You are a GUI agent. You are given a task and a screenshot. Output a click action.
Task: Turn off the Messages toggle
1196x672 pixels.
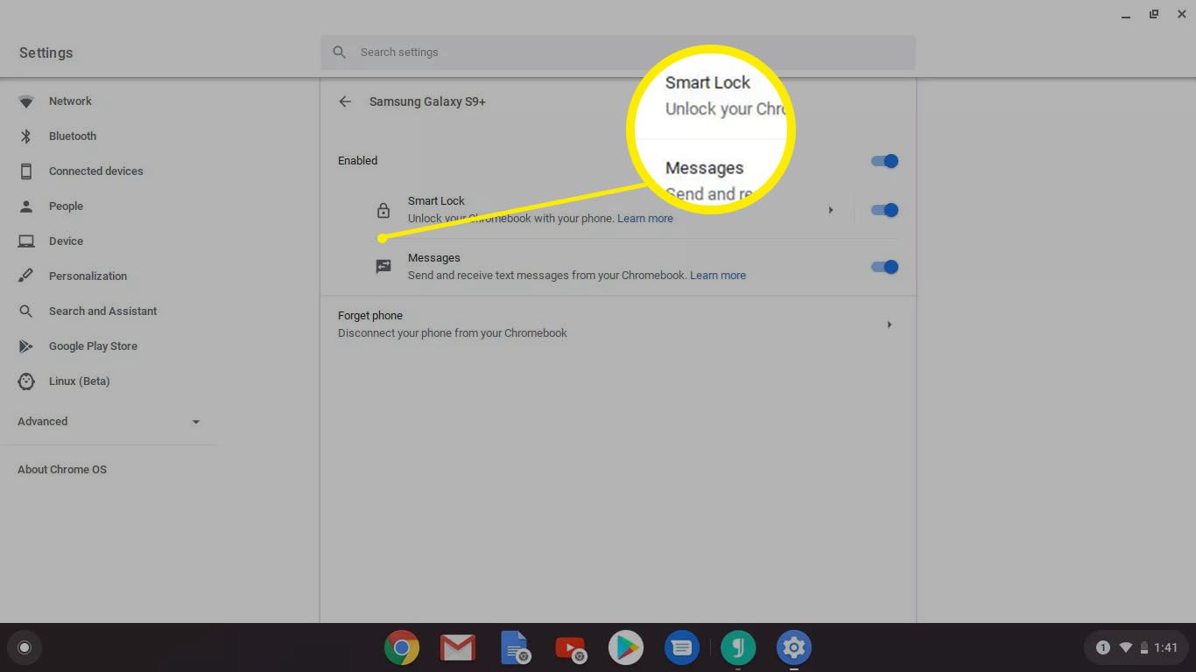tap(885, 267)
